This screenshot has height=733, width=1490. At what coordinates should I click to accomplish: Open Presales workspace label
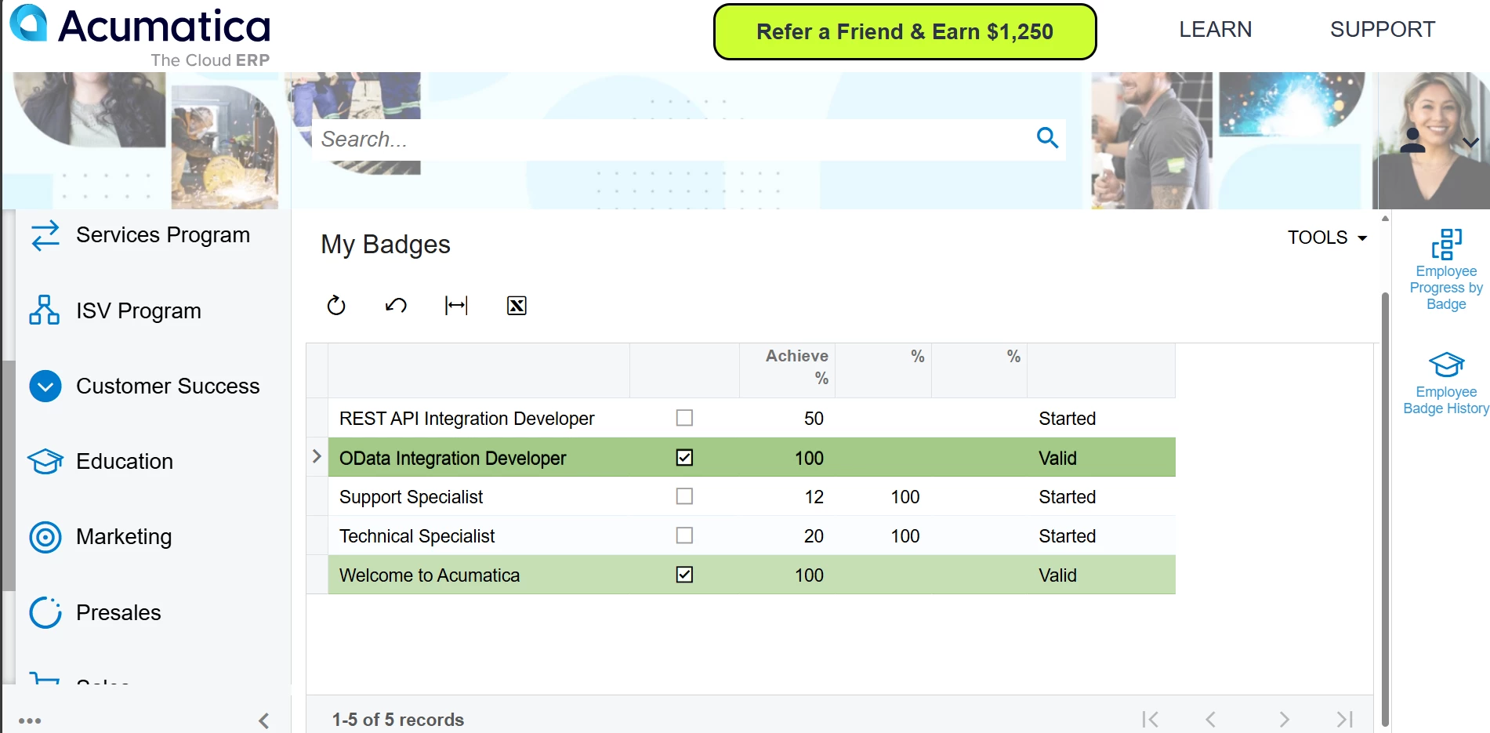118,612
